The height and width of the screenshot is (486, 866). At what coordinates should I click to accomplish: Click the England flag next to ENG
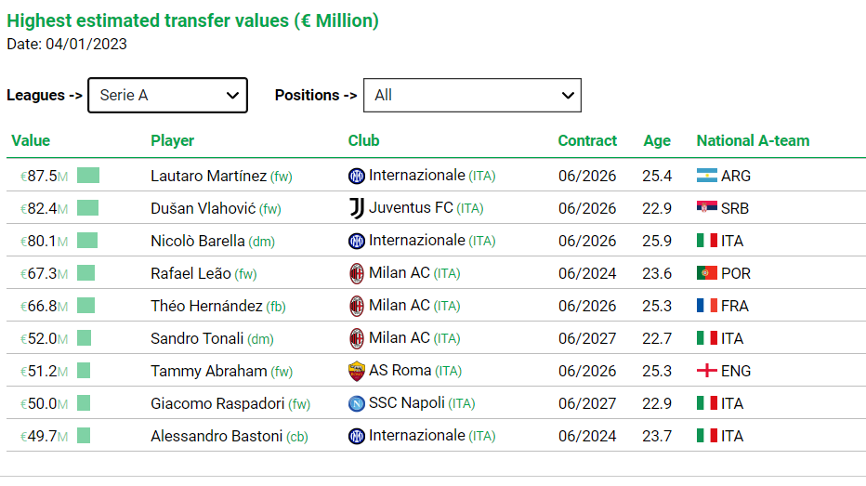pyautogui.click(x=707, y=371)
